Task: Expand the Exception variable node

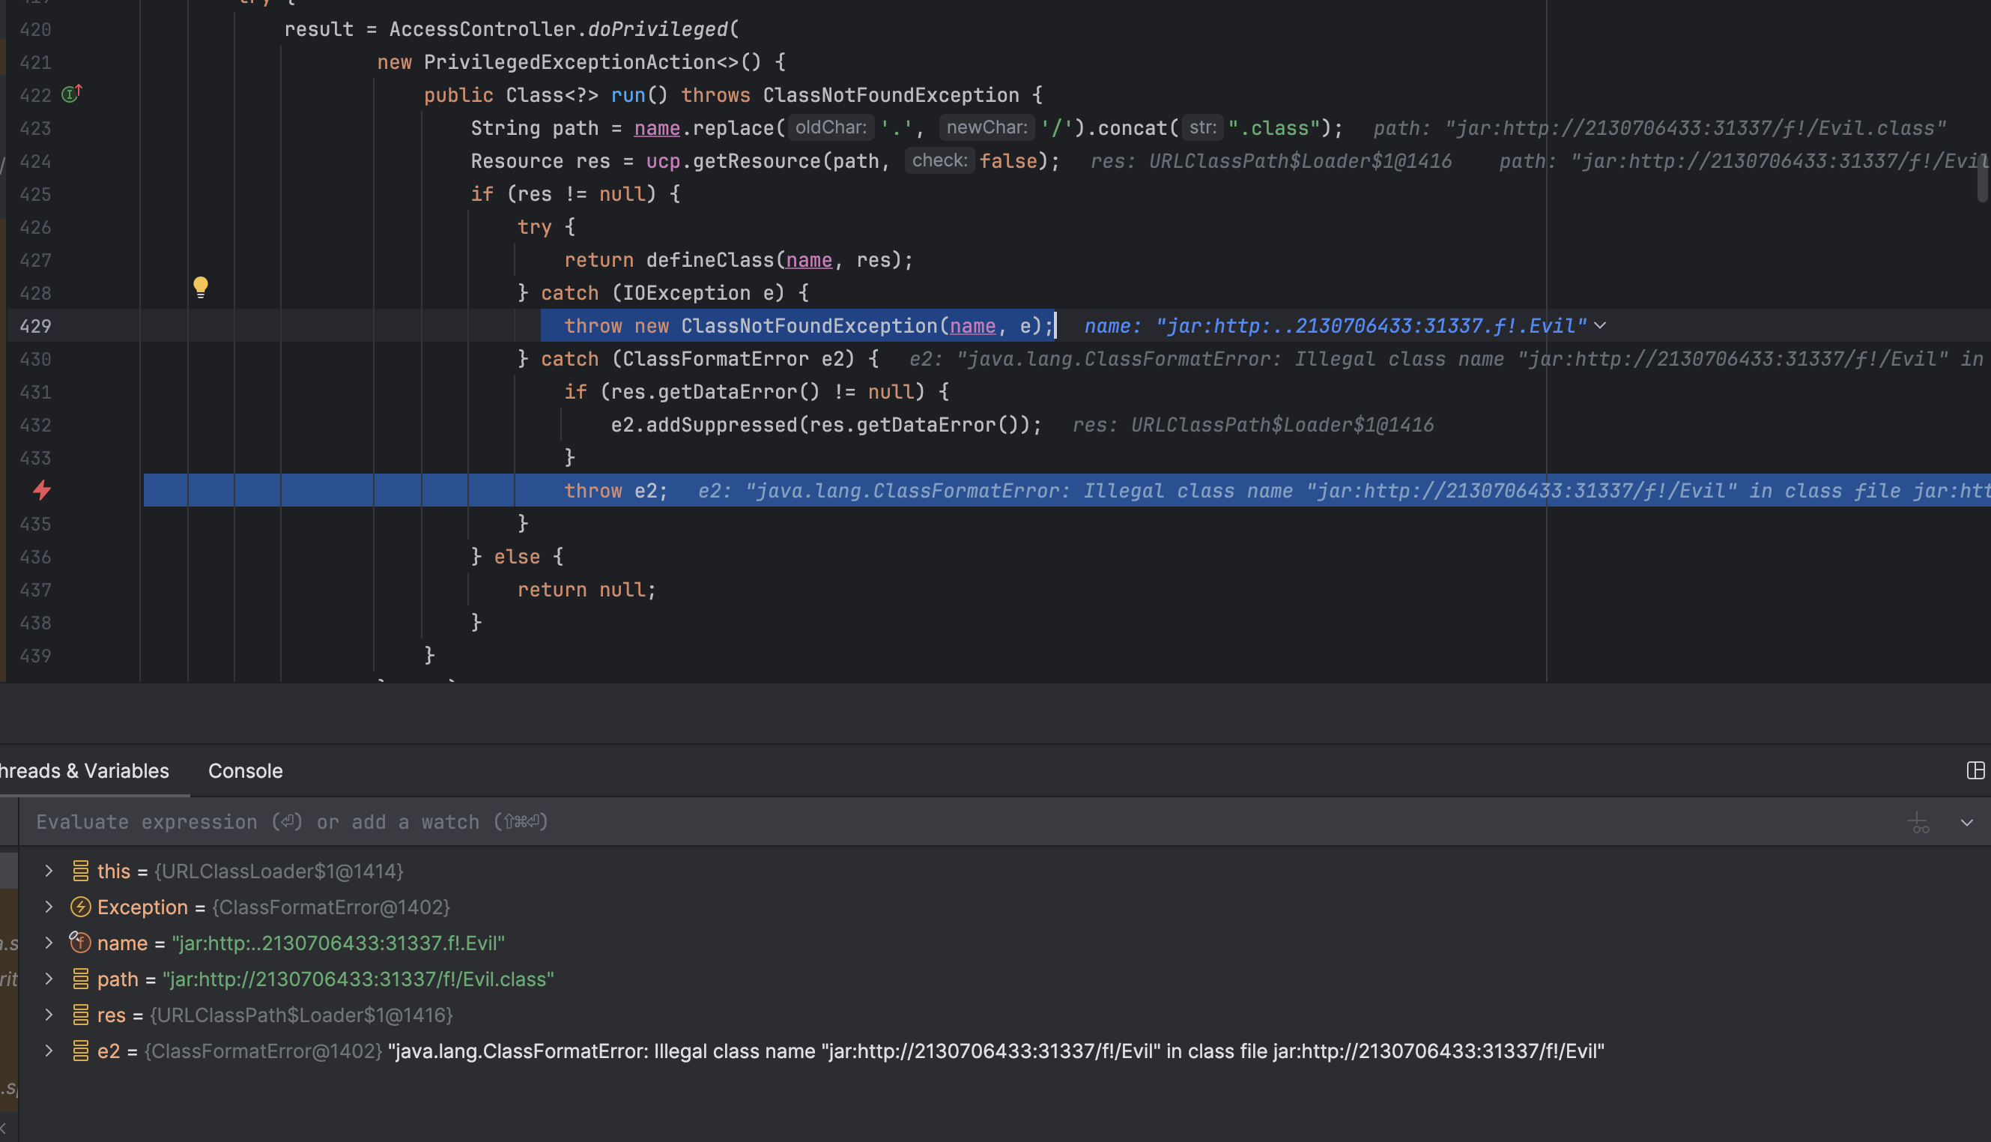Action: 49,907
